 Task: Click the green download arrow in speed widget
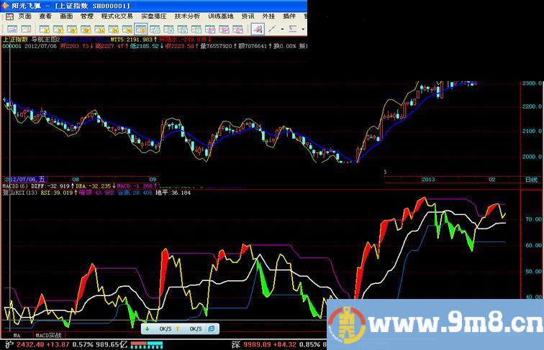point(148,328)
